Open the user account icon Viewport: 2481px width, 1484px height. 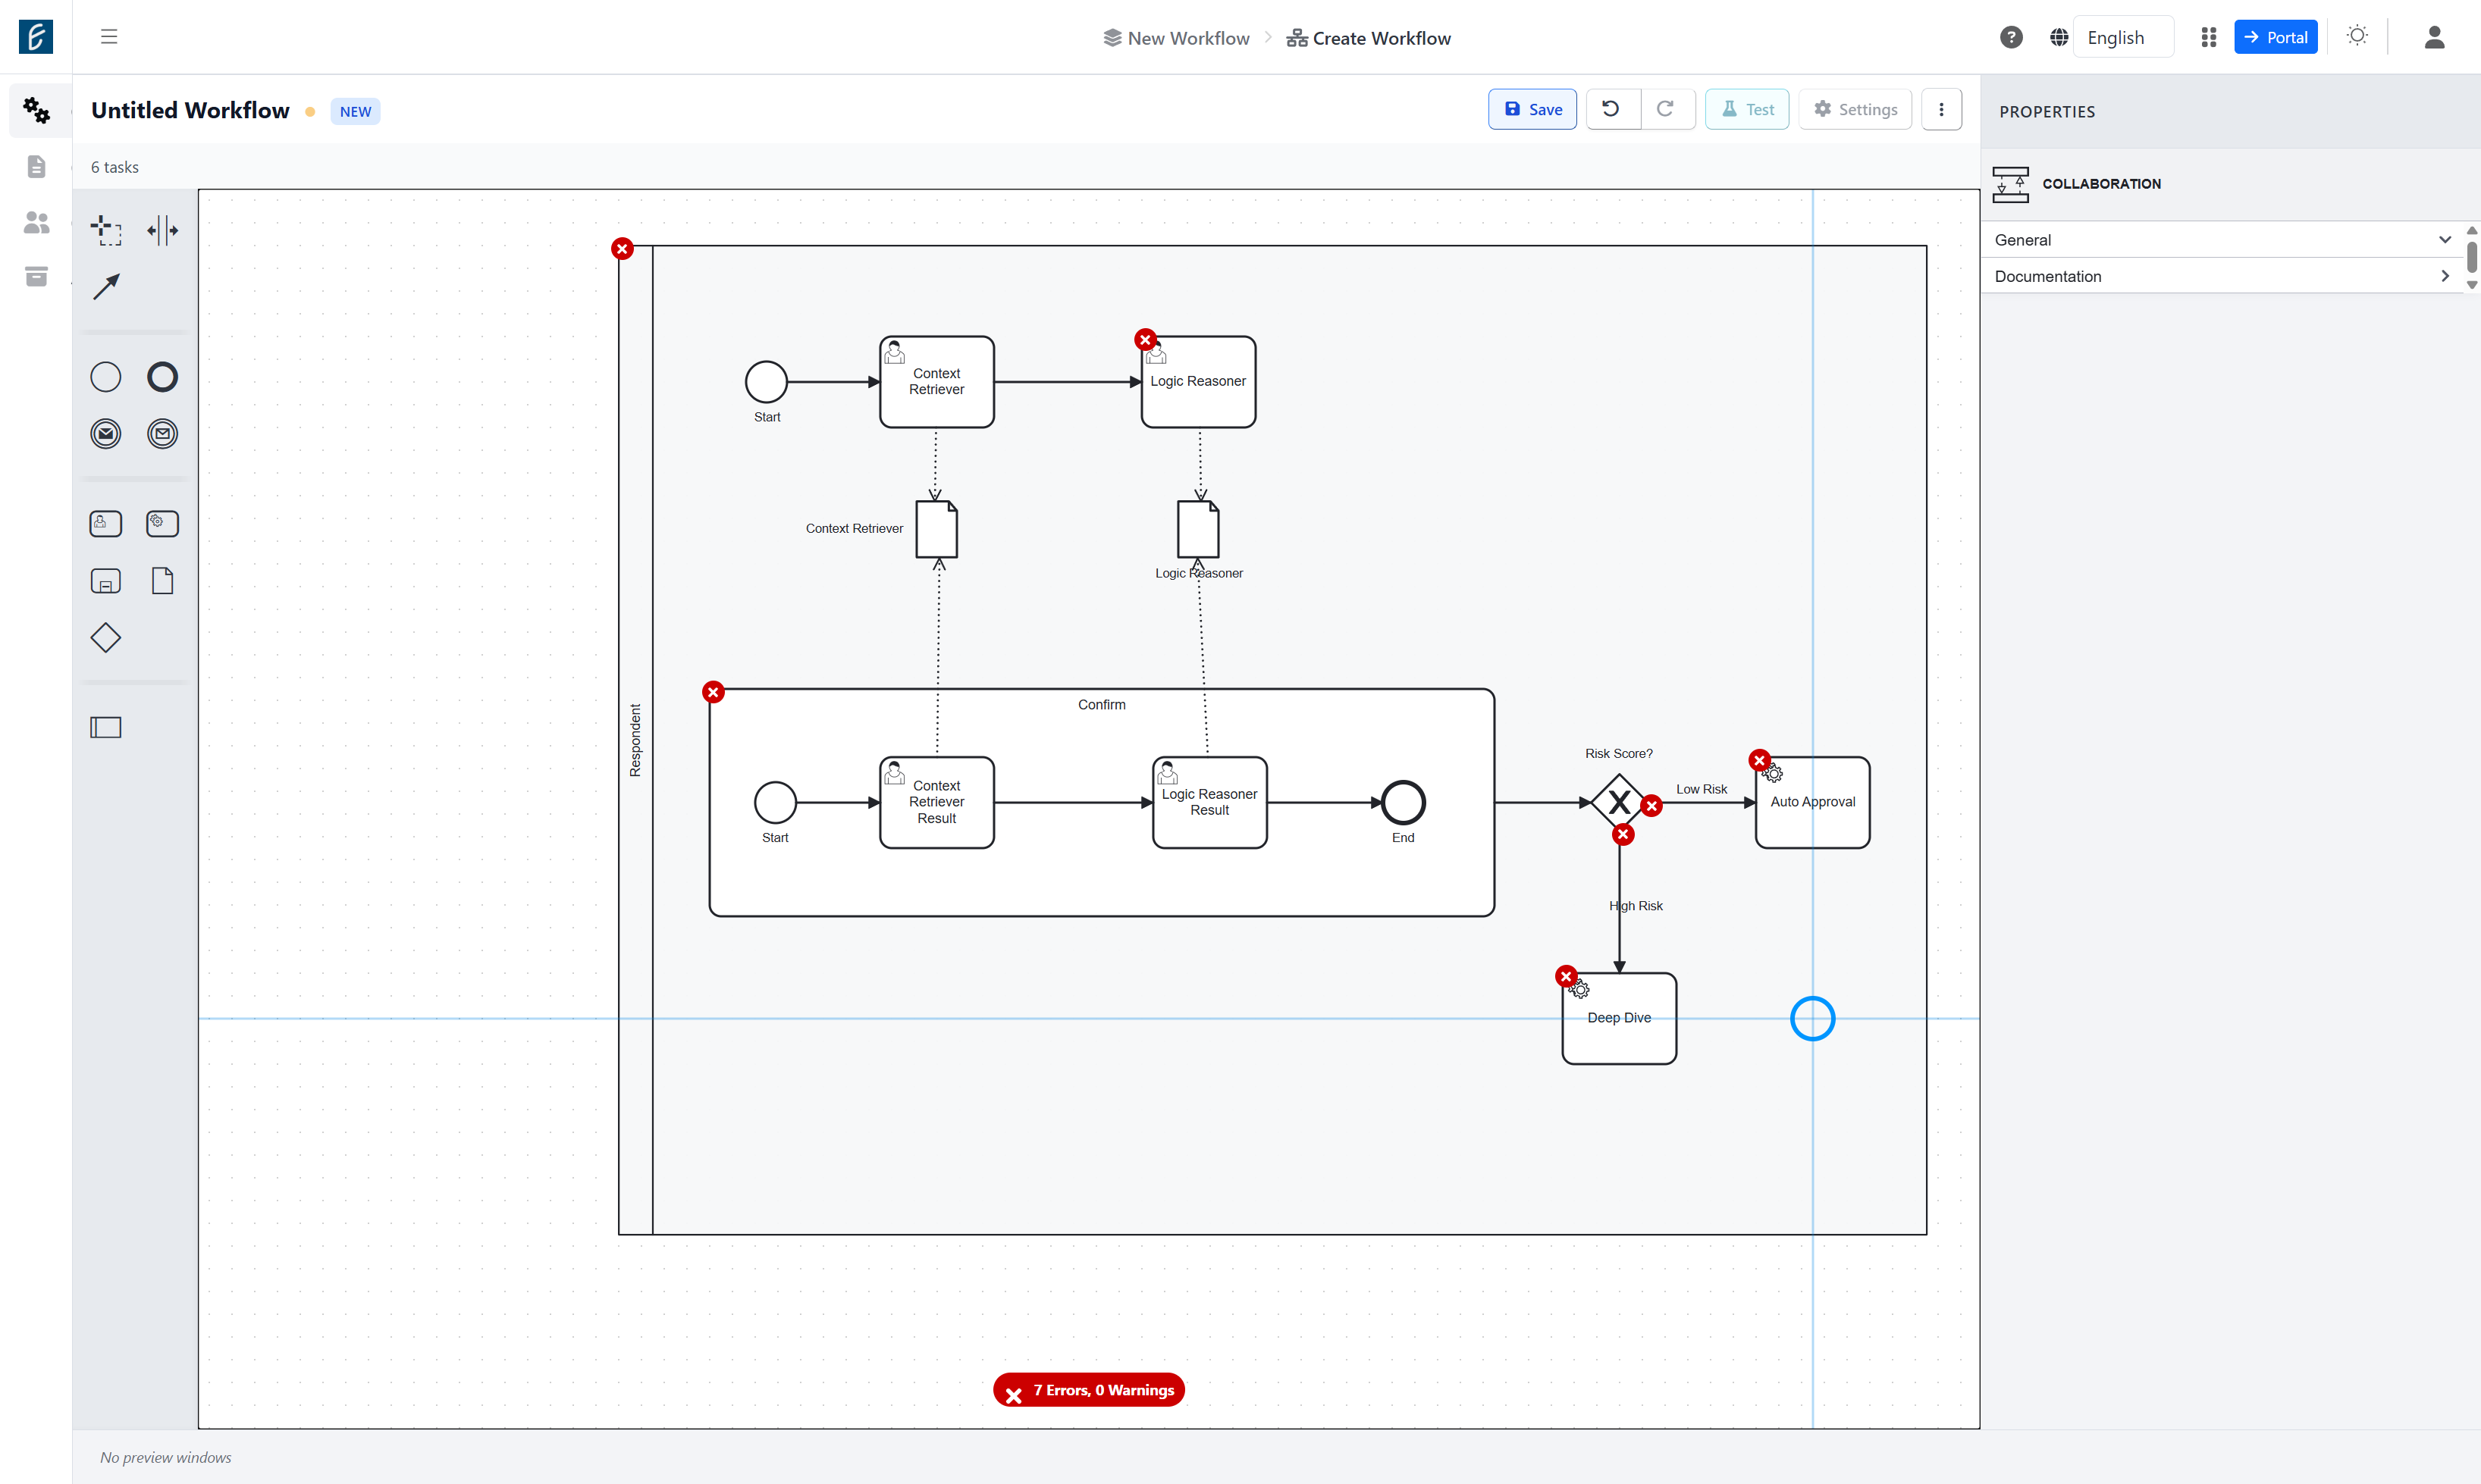click(x=2434, y=37)
